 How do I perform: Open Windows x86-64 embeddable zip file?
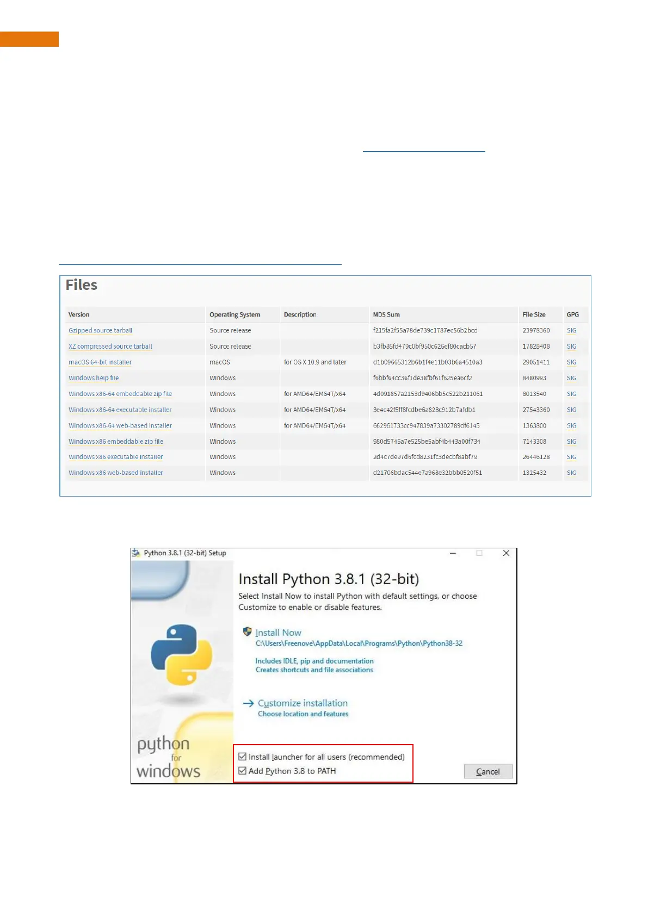[x=120, y=393]
